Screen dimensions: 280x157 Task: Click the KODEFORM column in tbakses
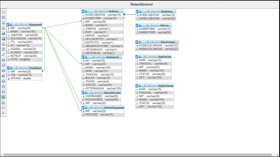[101, 18]
